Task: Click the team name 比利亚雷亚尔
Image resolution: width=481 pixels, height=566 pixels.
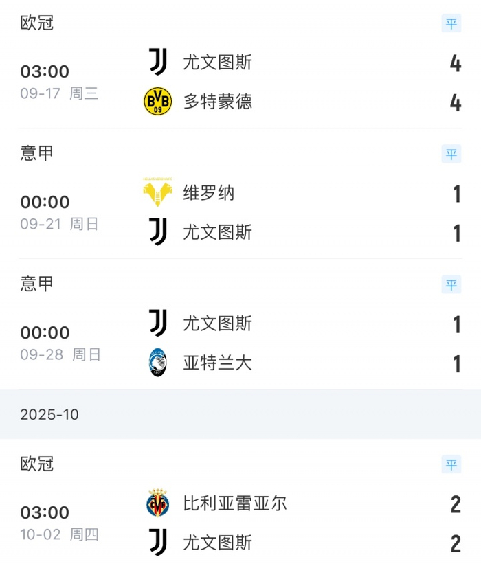Action: pos(237,503)
